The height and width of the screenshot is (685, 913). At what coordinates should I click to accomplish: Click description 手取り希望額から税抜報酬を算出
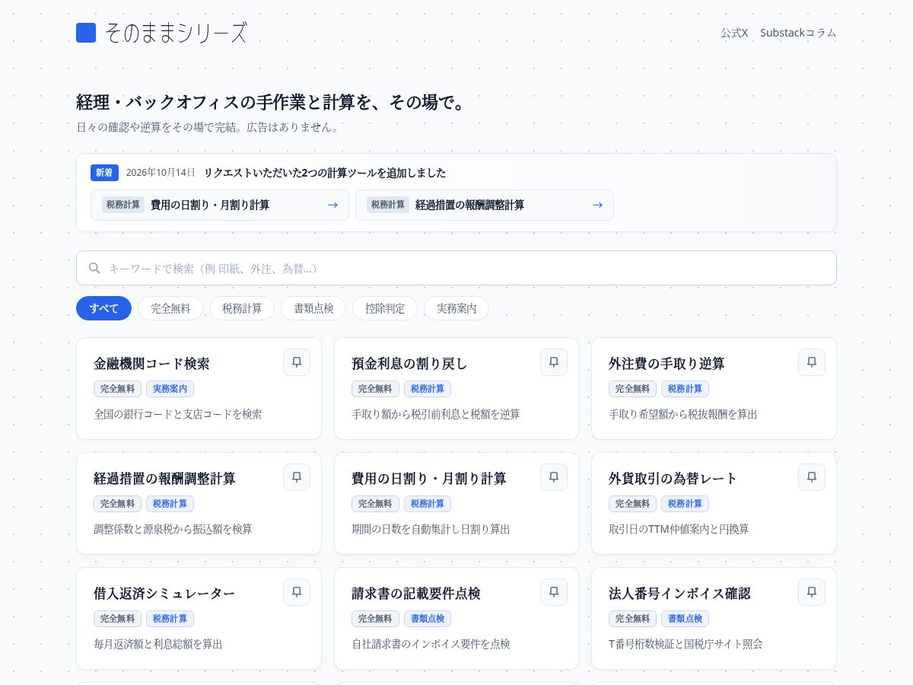(x=683, y=414)
